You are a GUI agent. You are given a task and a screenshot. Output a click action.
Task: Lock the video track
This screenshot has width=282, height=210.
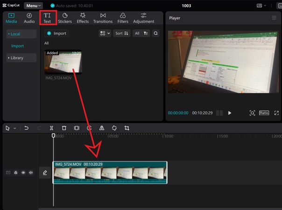(16, 173)
